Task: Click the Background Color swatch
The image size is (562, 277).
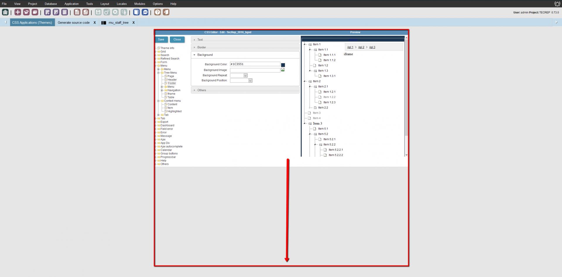Action: click(x=283, y=65)
